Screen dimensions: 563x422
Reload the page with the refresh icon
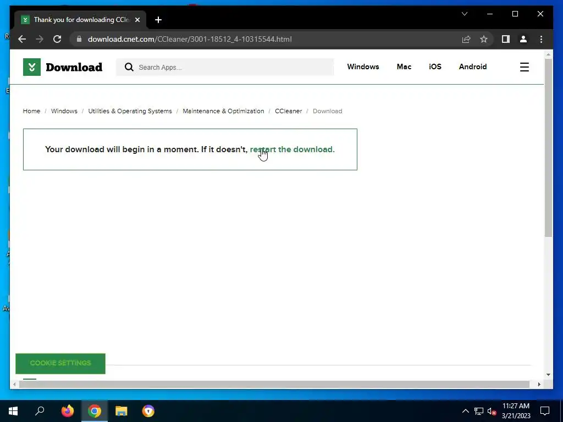(57, 39)
